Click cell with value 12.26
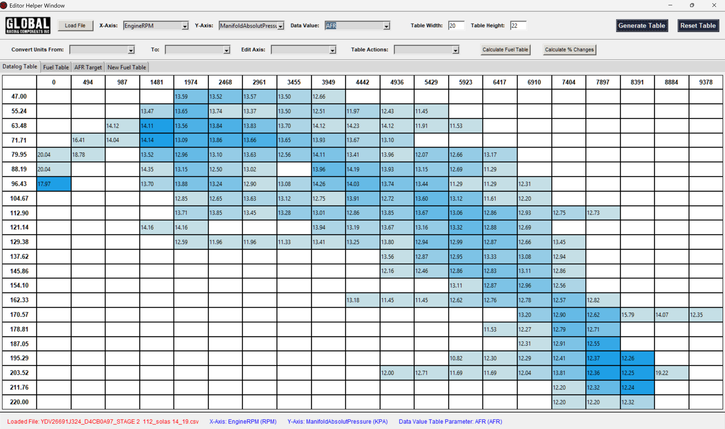Screen dimensions: 725x429 pos(637,358)
